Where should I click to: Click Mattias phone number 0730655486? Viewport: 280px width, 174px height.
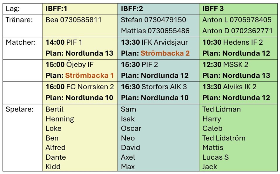click(168, 31)
